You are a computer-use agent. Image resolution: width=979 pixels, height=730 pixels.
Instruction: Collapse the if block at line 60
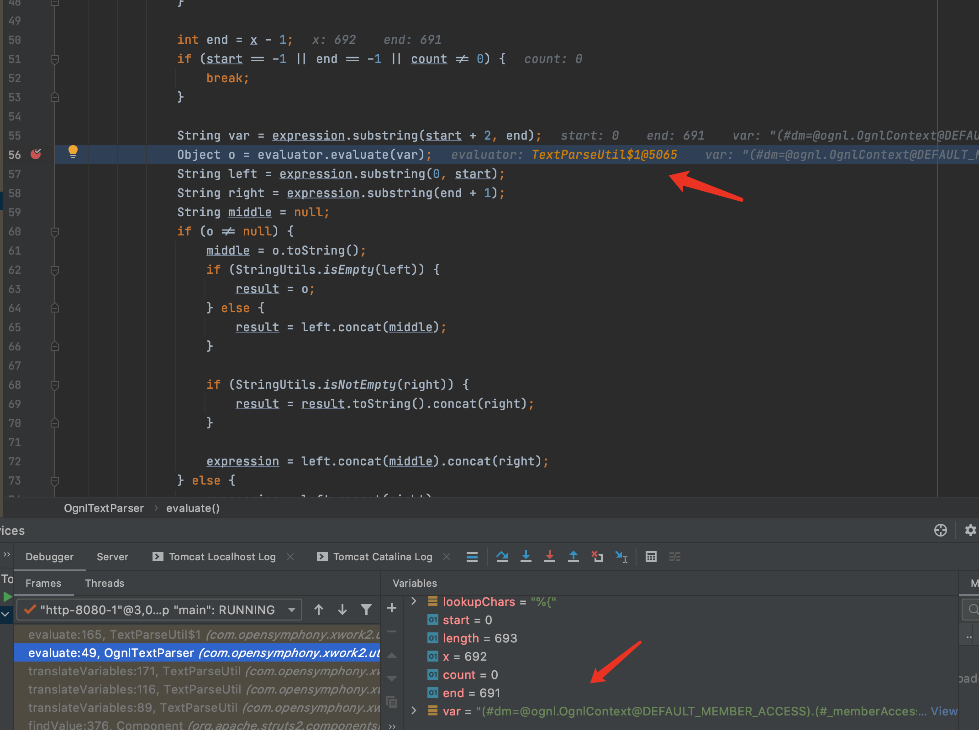(55, 232)
